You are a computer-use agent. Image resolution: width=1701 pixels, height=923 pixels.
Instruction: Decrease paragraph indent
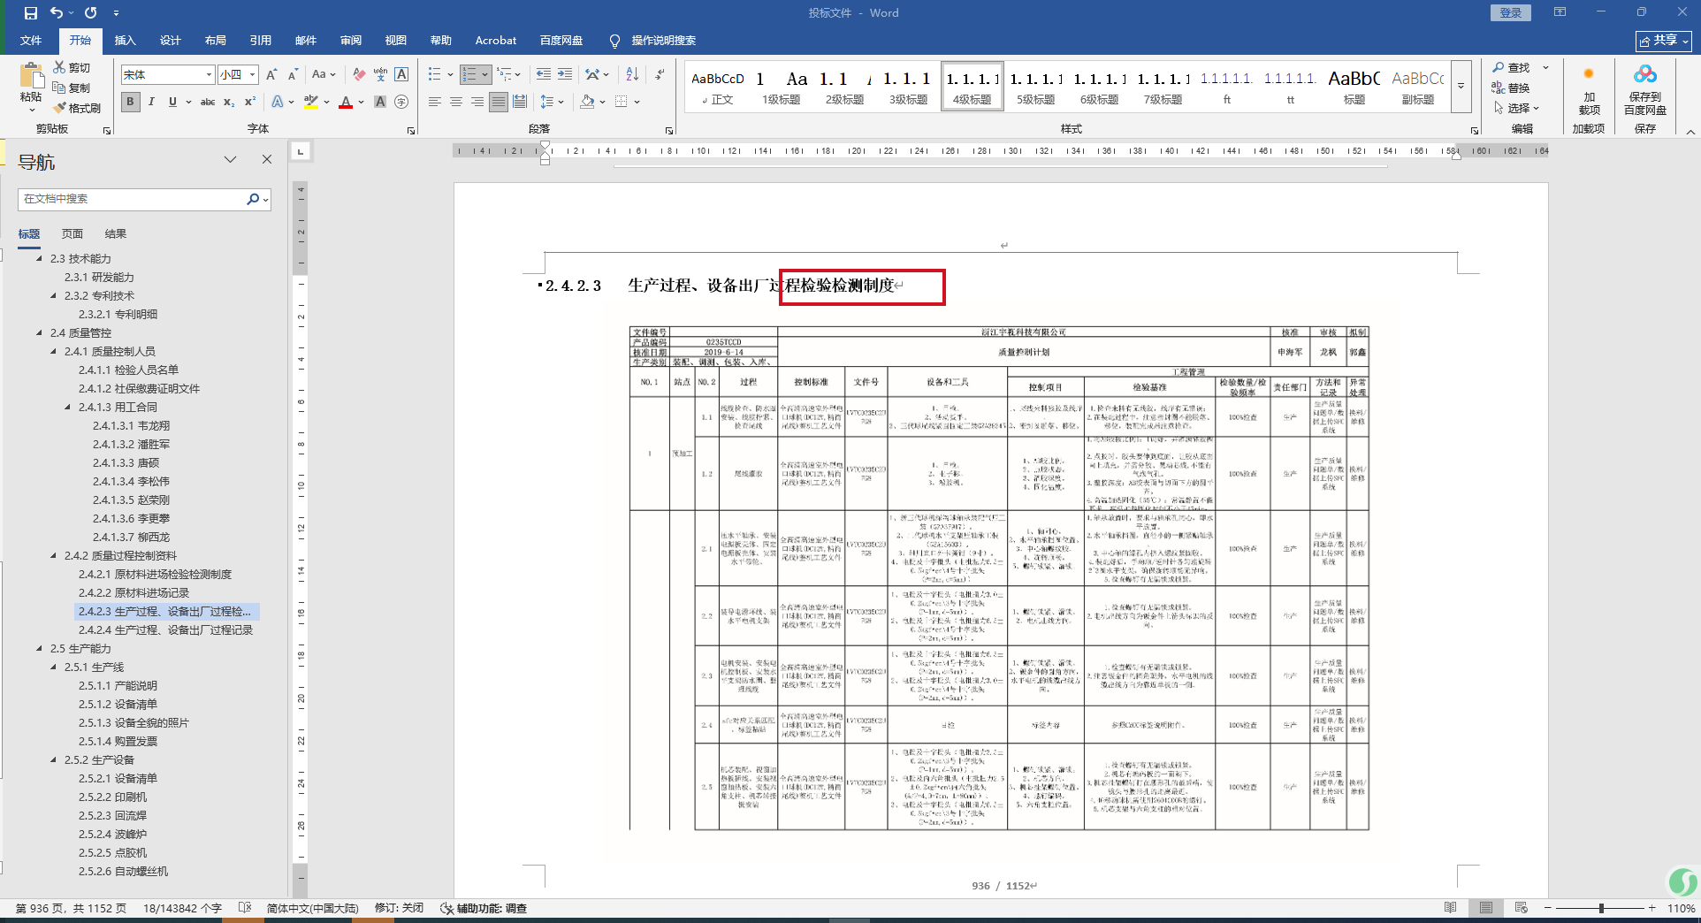[543, 75]
